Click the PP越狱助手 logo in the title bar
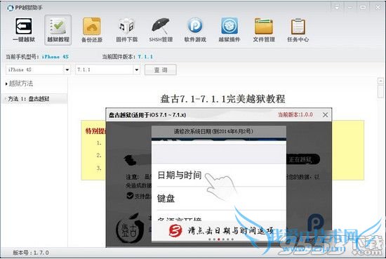 (x=10, y=8)
